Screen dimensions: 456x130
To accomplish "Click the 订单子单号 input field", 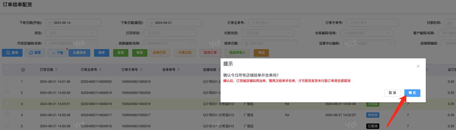I will pos(372,23).
